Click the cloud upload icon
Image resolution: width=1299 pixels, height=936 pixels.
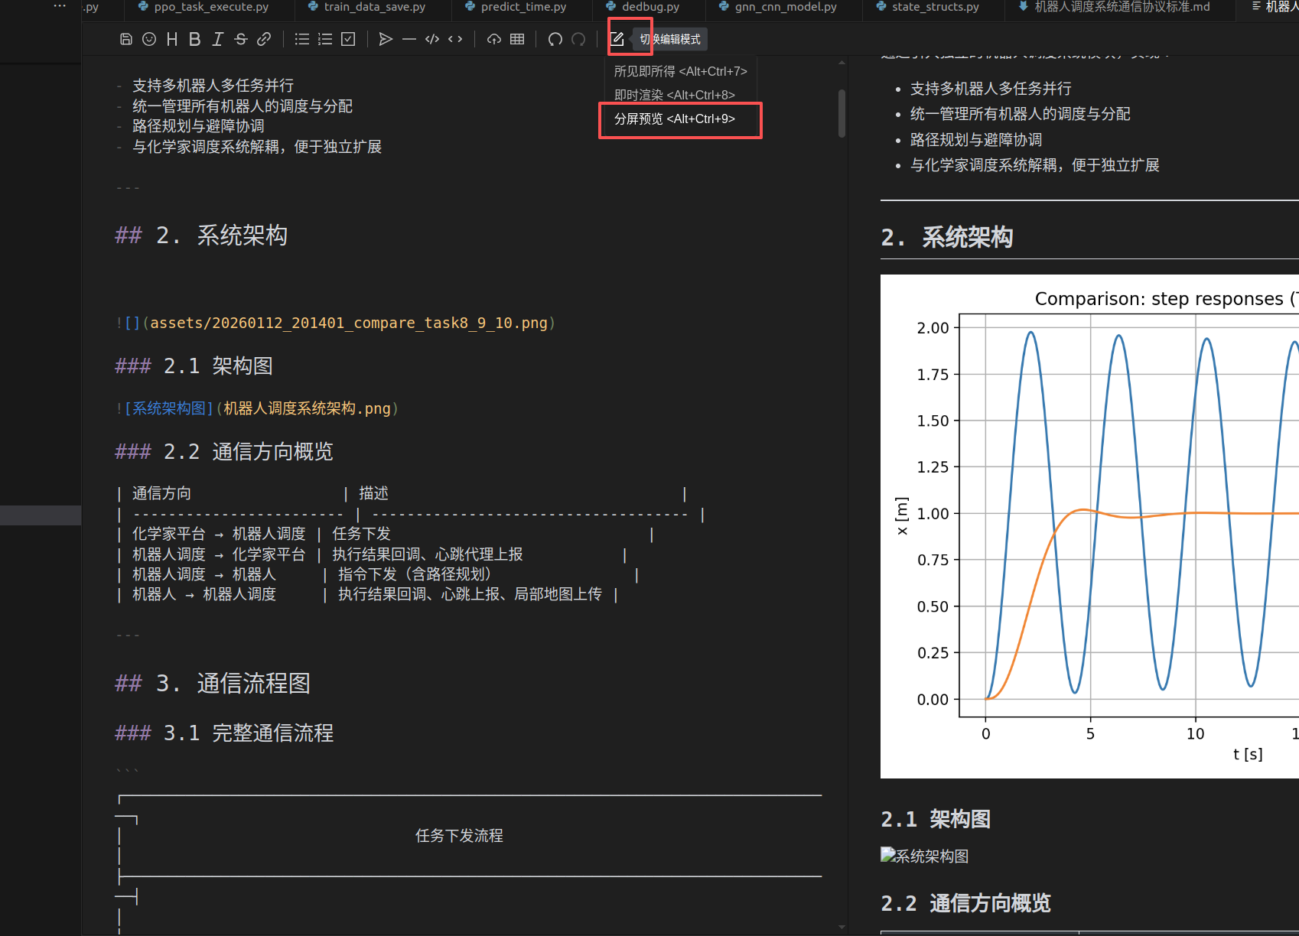coord(494,39)
